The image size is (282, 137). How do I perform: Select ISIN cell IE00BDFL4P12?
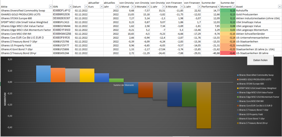pyautogui.click(x=63, y=11)
